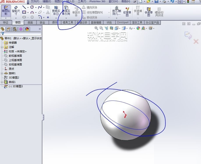201x164 pixels.
Task: Expand the 旋转1 feature node
Action: click(2, 73)
